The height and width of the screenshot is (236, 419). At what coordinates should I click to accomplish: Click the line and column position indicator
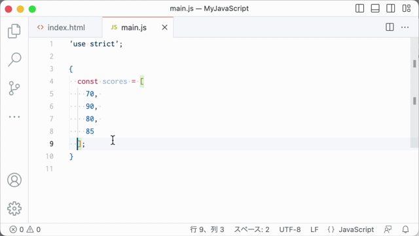[x=207, y=229]
